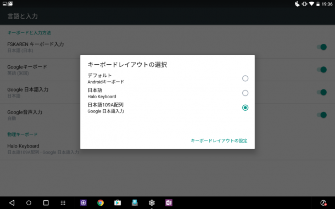This screenshot has width=335, height=209.
Task: Tap the pen-shaped status bar icon
Action: click(x=297, y=4)
